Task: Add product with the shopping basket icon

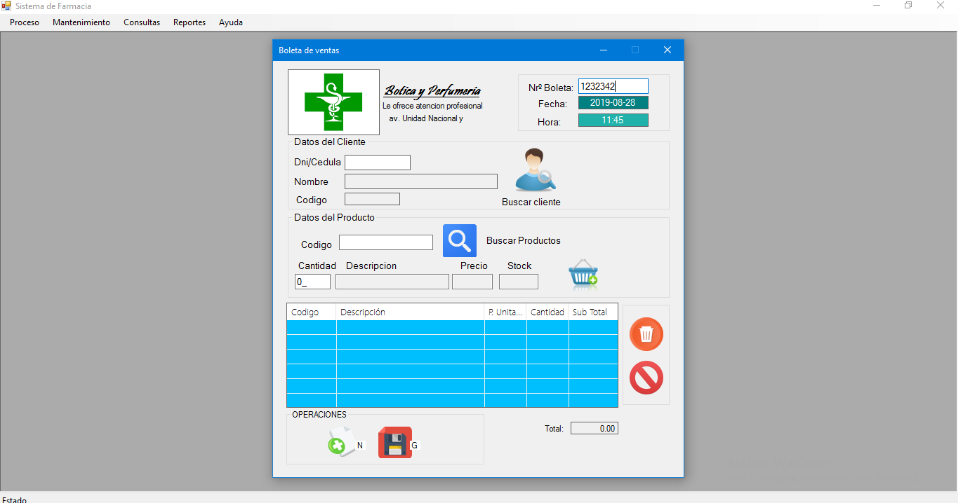Action: click(x=583, y=275)
